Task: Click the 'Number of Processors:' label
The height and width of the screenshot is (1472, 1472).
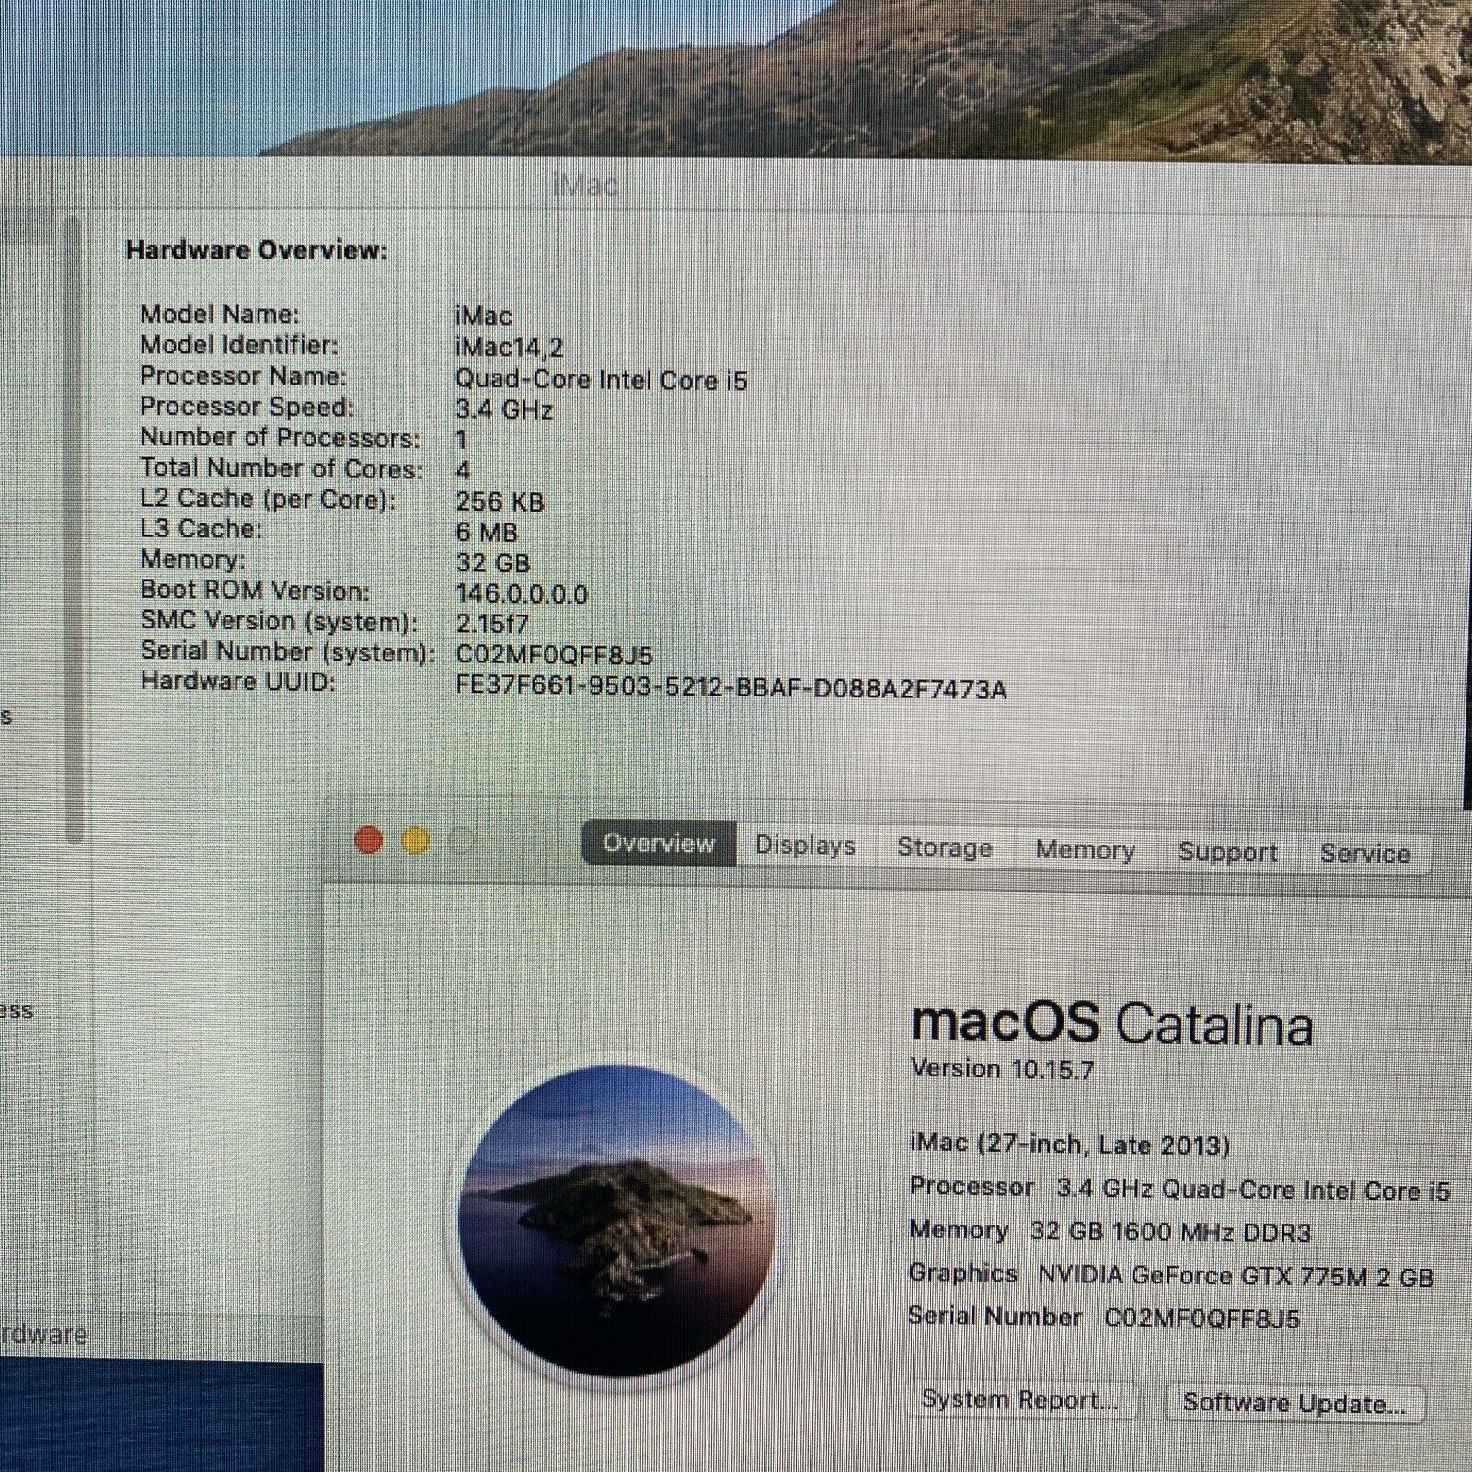Action: (x=280, y=438)
